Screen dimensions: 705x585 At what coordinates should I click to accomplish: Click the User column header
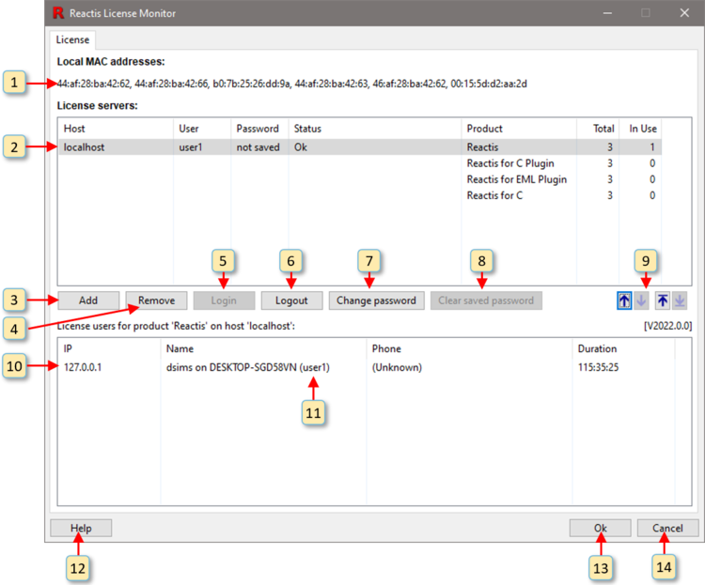pyautogui.click(x=202, y=129)
